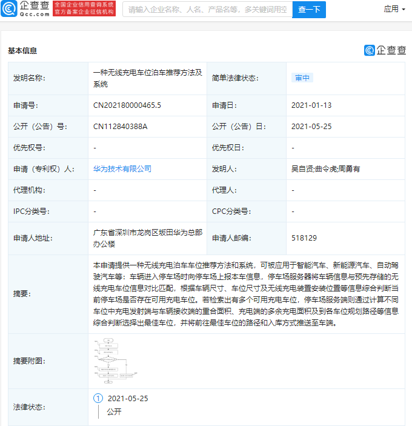Click the circled number 1 legal status marker

(98, 399)
